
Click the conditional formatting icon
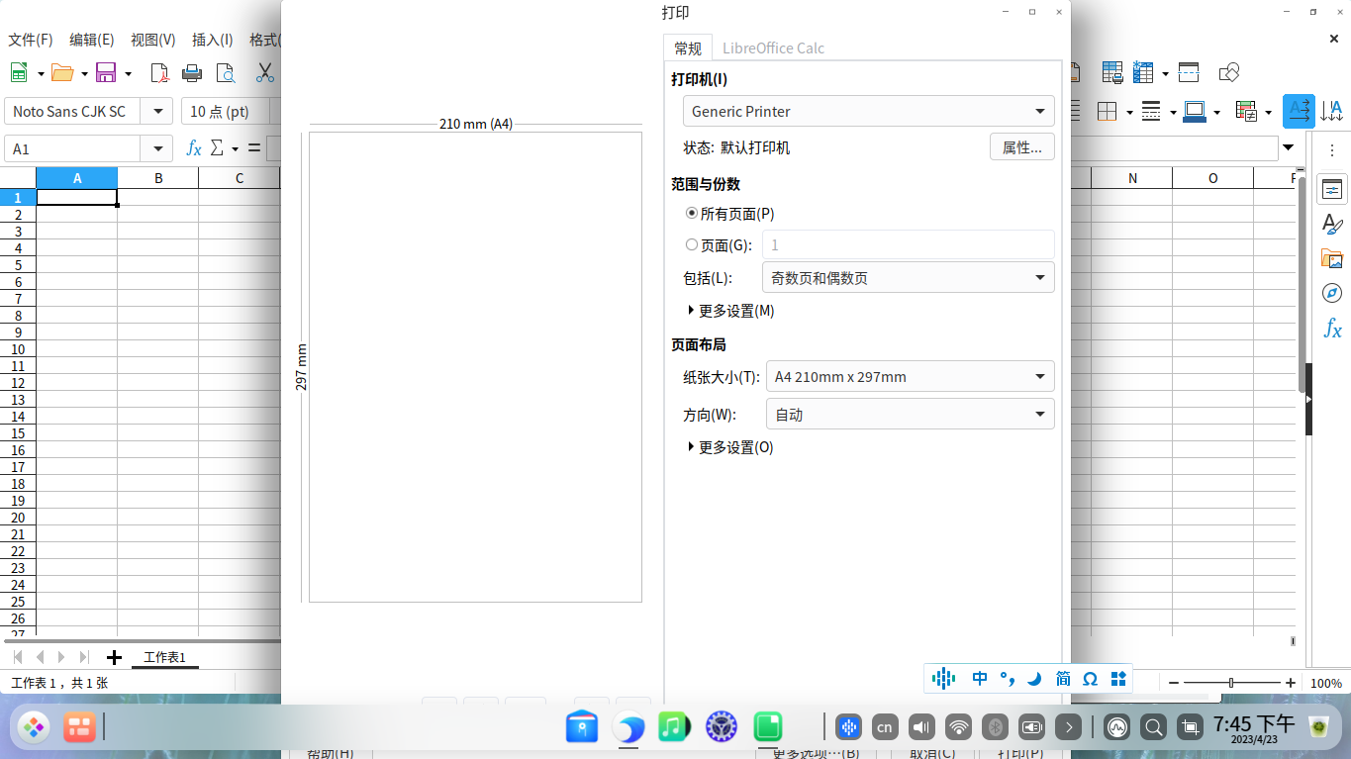(1246, 111)
